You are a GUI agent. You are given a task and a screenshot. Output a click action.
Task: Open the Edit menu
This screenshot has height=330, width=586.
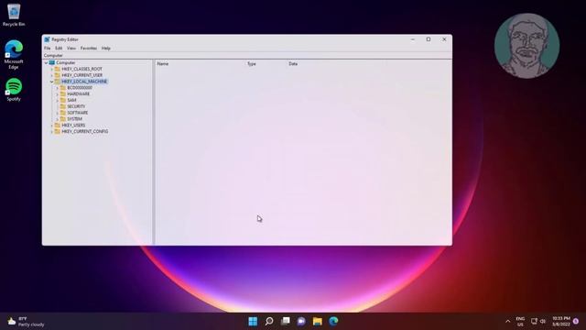click(59, 49)
